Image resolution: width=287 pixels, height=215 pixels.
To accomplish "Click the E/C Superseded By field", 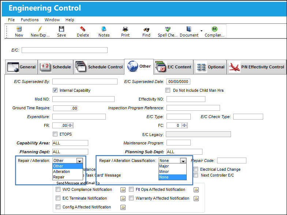I will coord(85,82).
